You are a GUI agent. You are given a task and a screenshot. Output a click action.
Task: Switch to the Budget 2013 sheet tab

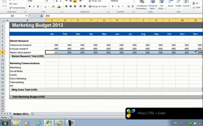[x=21, y=114]
